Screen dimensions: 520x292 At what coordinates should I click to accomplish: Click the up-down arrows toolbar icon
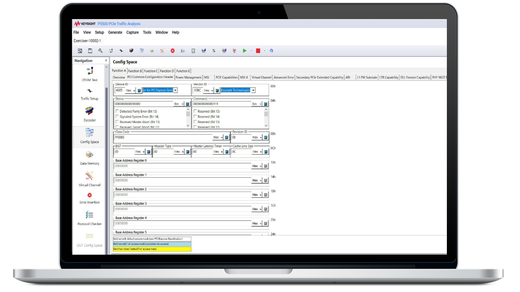click(x=214, y=51)
